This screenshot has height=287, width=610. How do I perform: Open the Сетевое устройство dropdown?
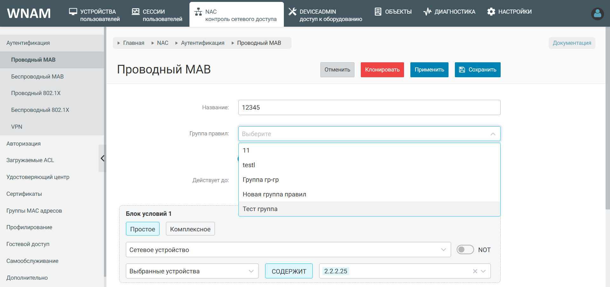[x=288, y=249]
